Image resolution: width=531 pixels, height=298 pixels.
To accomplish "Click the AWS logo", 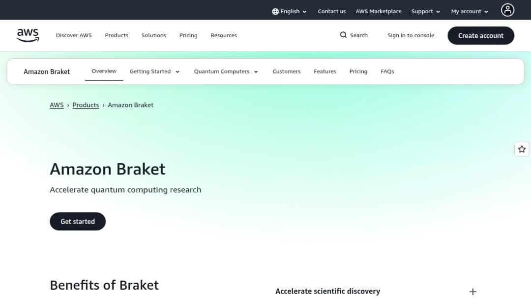I will tap(28, 35).
